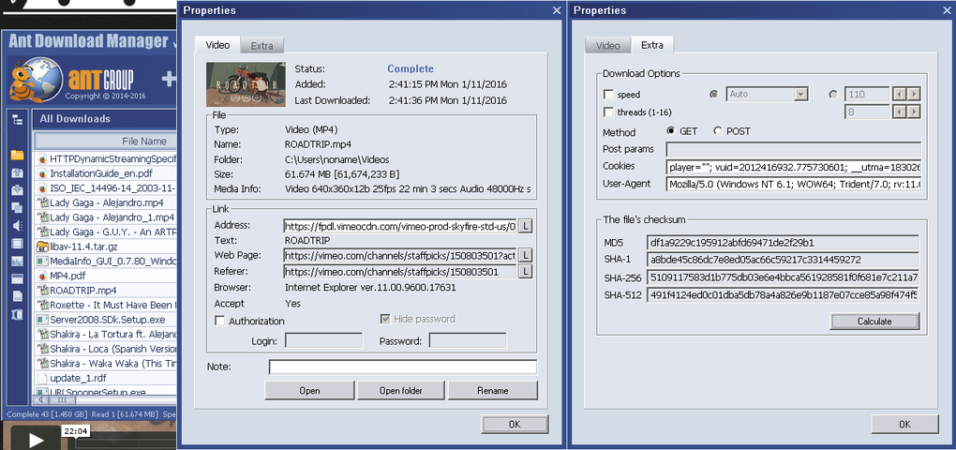Select the film strip video category icon
The width and height of the screenshot is (956, 450).
click(x=17, y=244)
